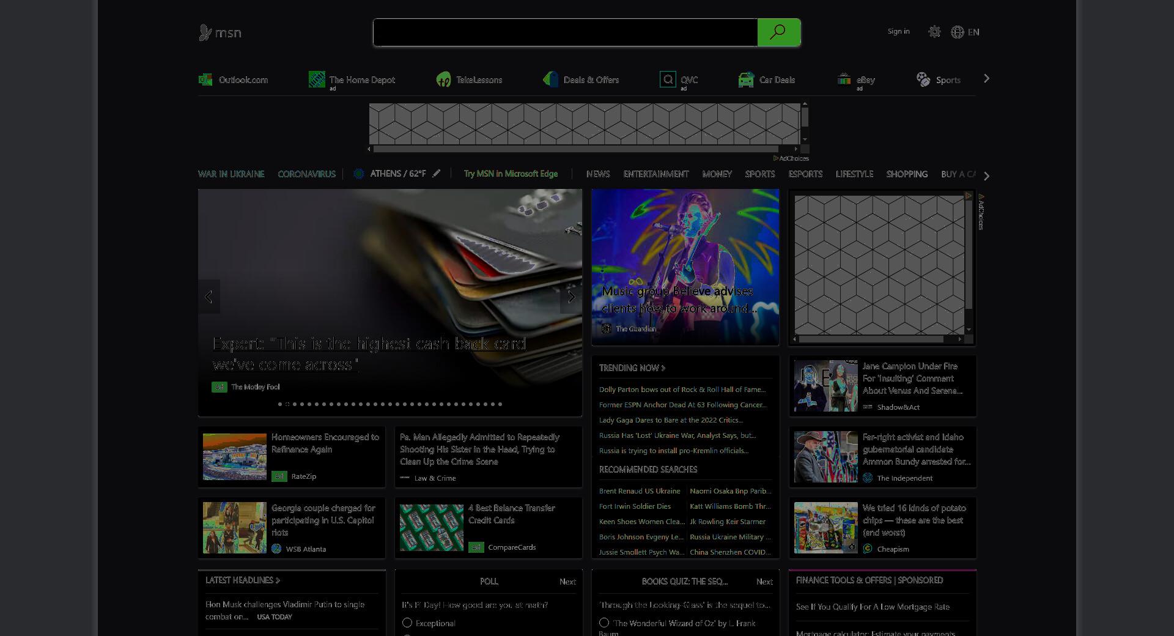Screen dimensions: 1174x636
Task: Switch to the Lifestyle tab
Action: [x=854, y=174]
